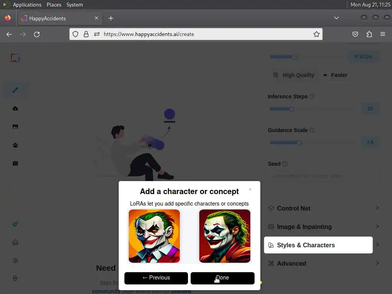Image resolution: width=392 pixels, height=294 pixels.
Task: Select the Faster mode
Action: point(335,75)
